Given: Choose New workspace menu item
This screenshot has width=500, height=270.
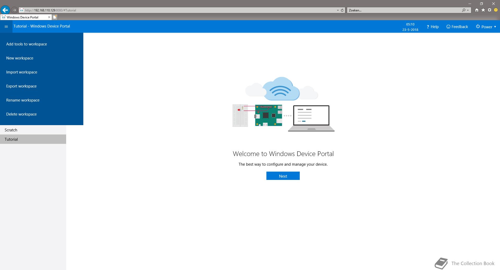Looking at the screenshot, I should click(x=42, y=58).
